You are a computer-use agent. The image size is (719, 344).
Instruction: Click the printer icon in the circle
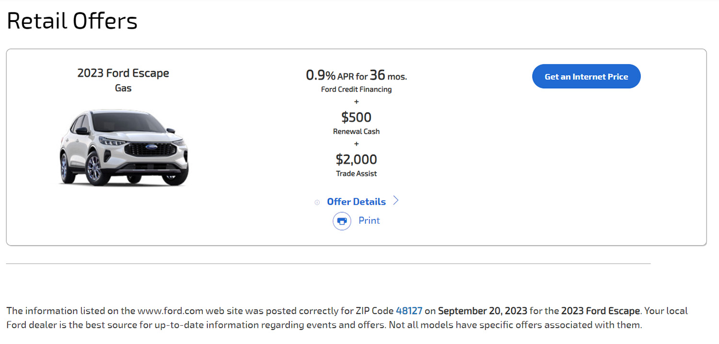click(x=342, y=221)
